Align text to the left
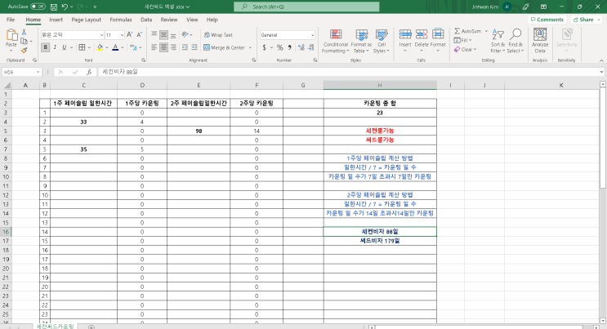607x329 pixels. point(154,47)
